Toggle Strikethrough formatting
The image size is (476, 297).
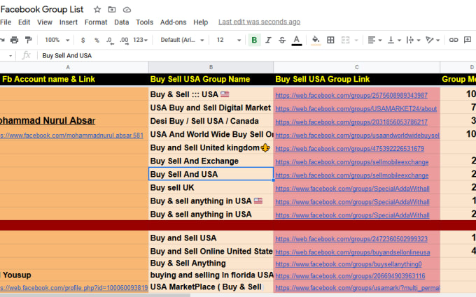[x=282, y=40]
